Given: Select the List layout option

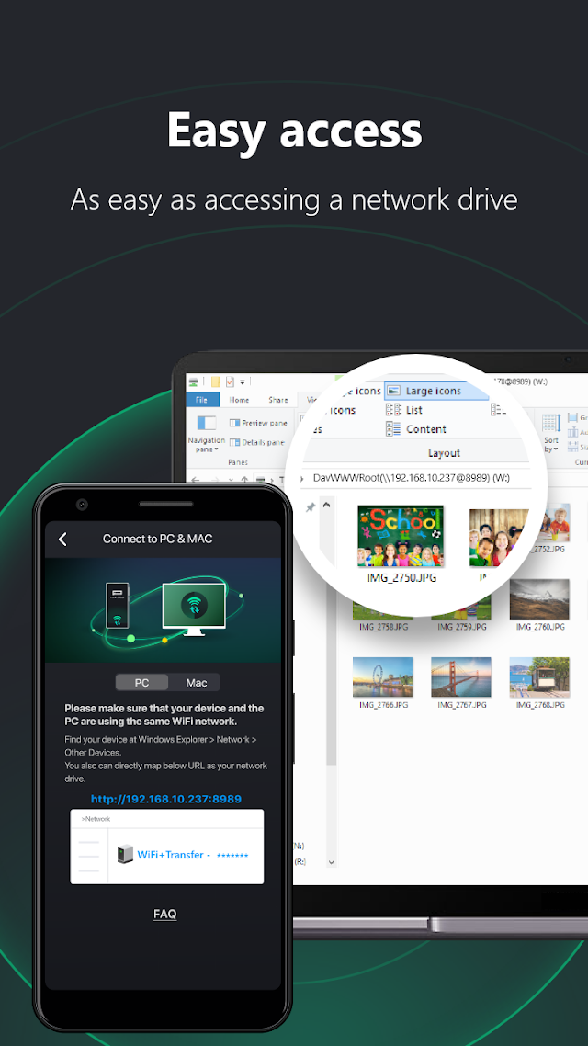Looking at the screenshot, I should coord(404,410).
